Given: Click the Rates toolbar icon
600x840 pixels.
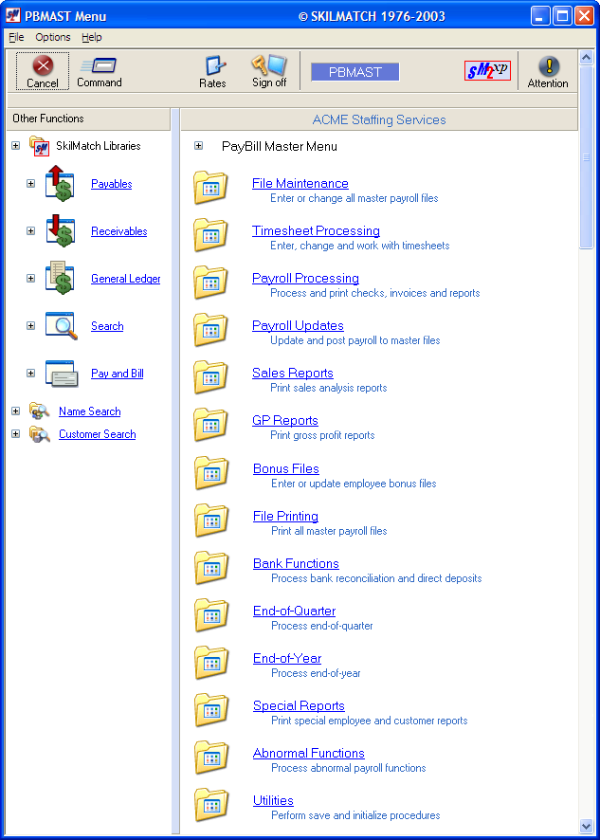Looking at the screenshot, I should point(215,65).
